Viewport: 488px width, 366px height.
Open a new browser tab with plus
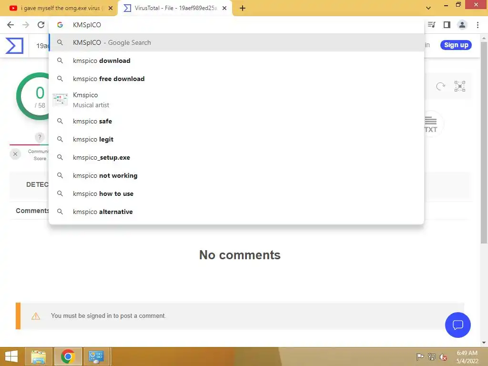point(243,8)
